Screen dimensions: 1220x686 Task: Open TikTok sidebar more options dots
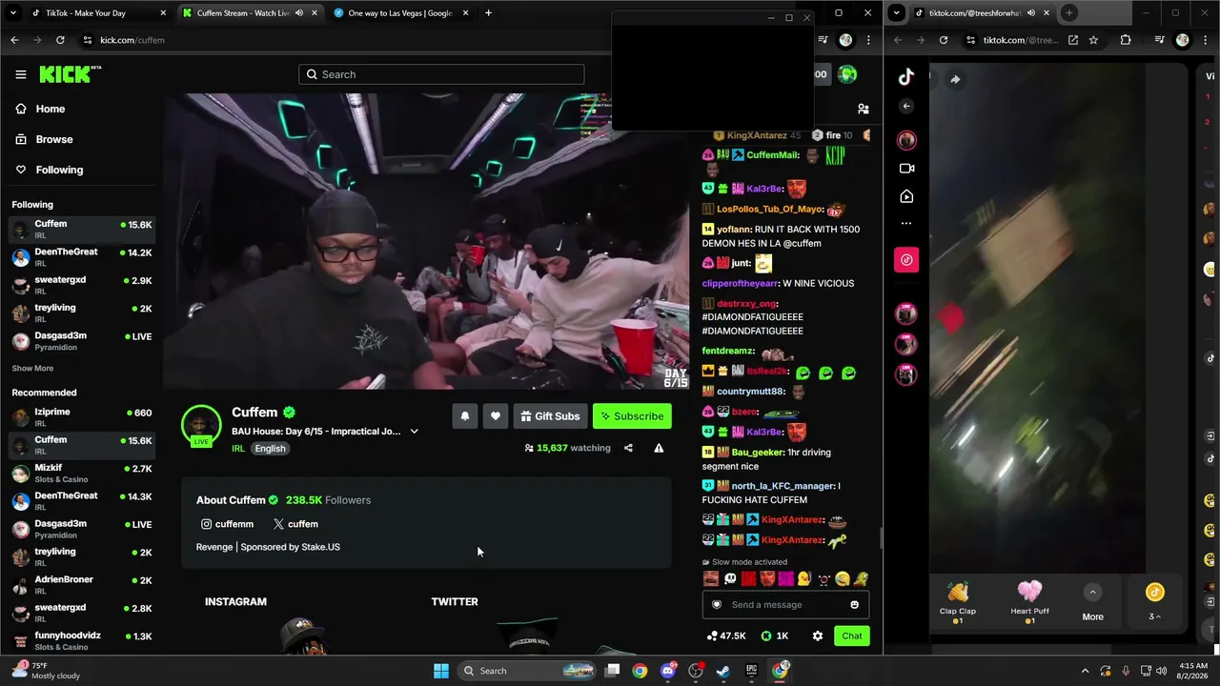[906, 223]
